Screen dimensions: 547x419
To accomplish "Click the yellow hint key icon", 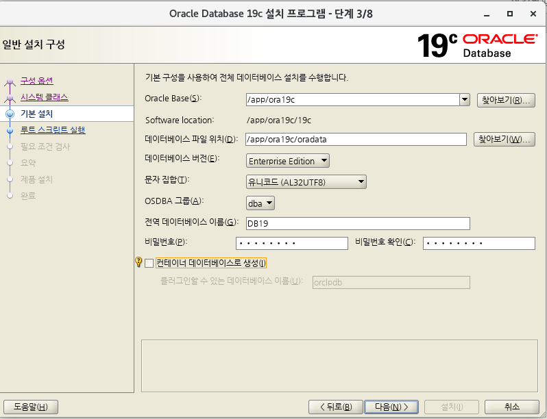I will (x=138, y=262).
